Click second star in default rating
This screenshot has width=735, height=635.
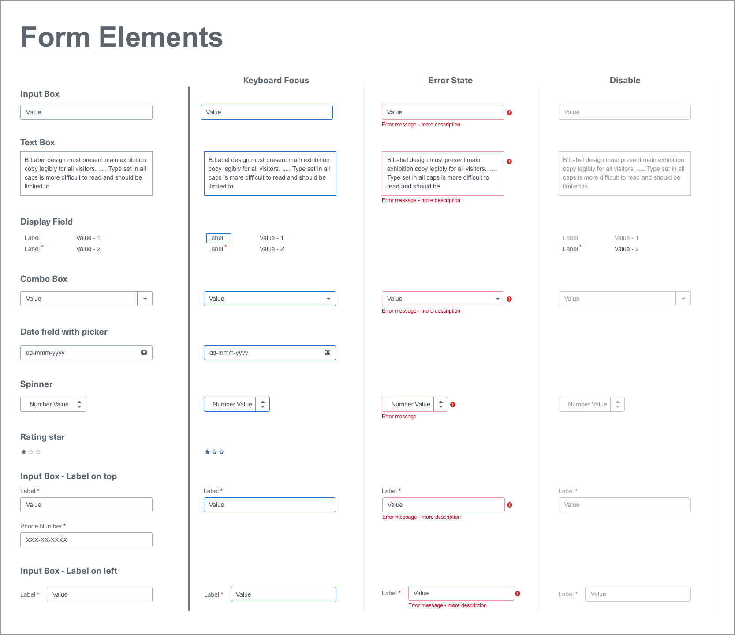31,452
